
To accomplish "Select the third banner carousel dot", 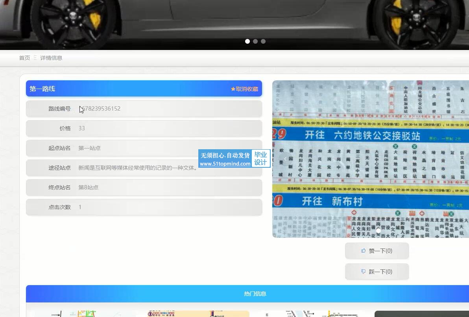I will click(263, 41).
